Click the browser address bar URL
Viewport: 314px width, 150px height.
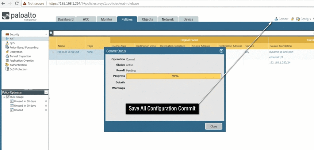tap(94, 3)
